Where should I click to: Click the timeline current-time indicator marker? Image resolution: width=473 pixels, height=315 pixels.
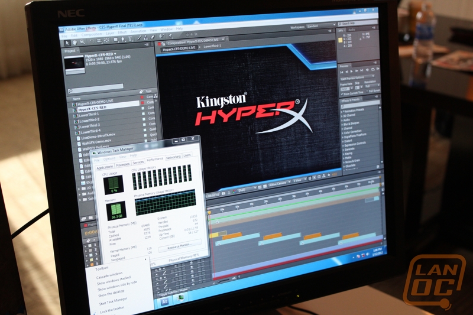coord(209,213)
